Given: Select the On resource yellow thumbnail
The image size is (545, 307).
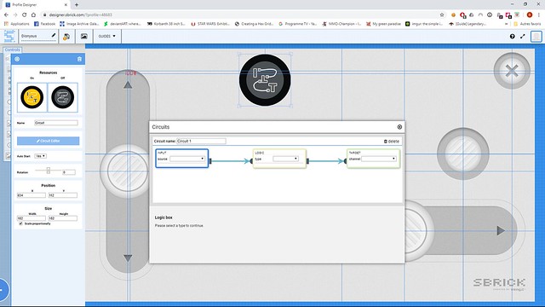Looking at the screenshot, I should 32,97.
